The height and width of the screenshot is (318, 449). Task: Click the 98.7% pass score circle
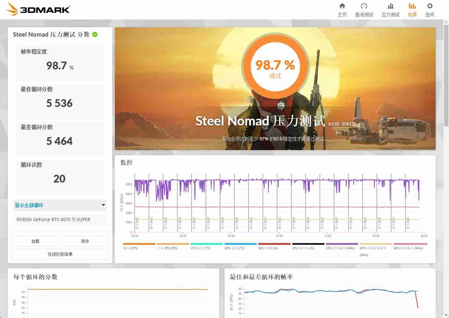pyautogui.click(x=275, y=67)
